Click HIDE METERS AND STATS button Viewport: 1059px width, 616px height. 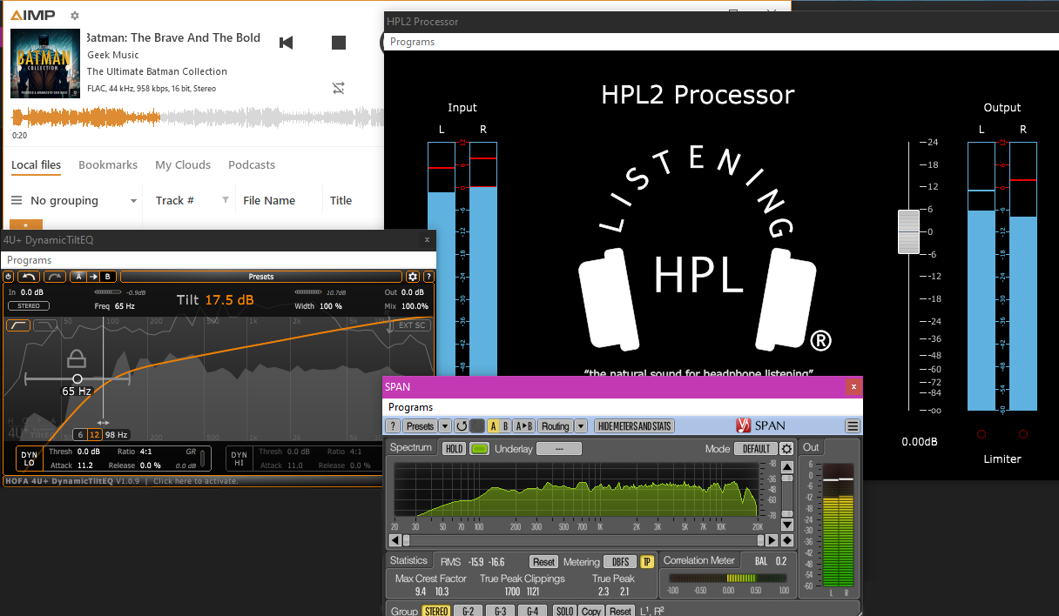click(x=634, y=426)
